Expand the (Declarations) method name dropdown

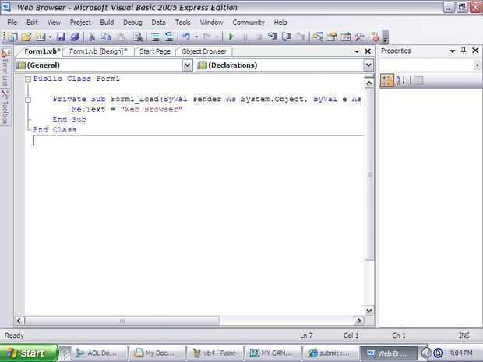click(368, 65)
